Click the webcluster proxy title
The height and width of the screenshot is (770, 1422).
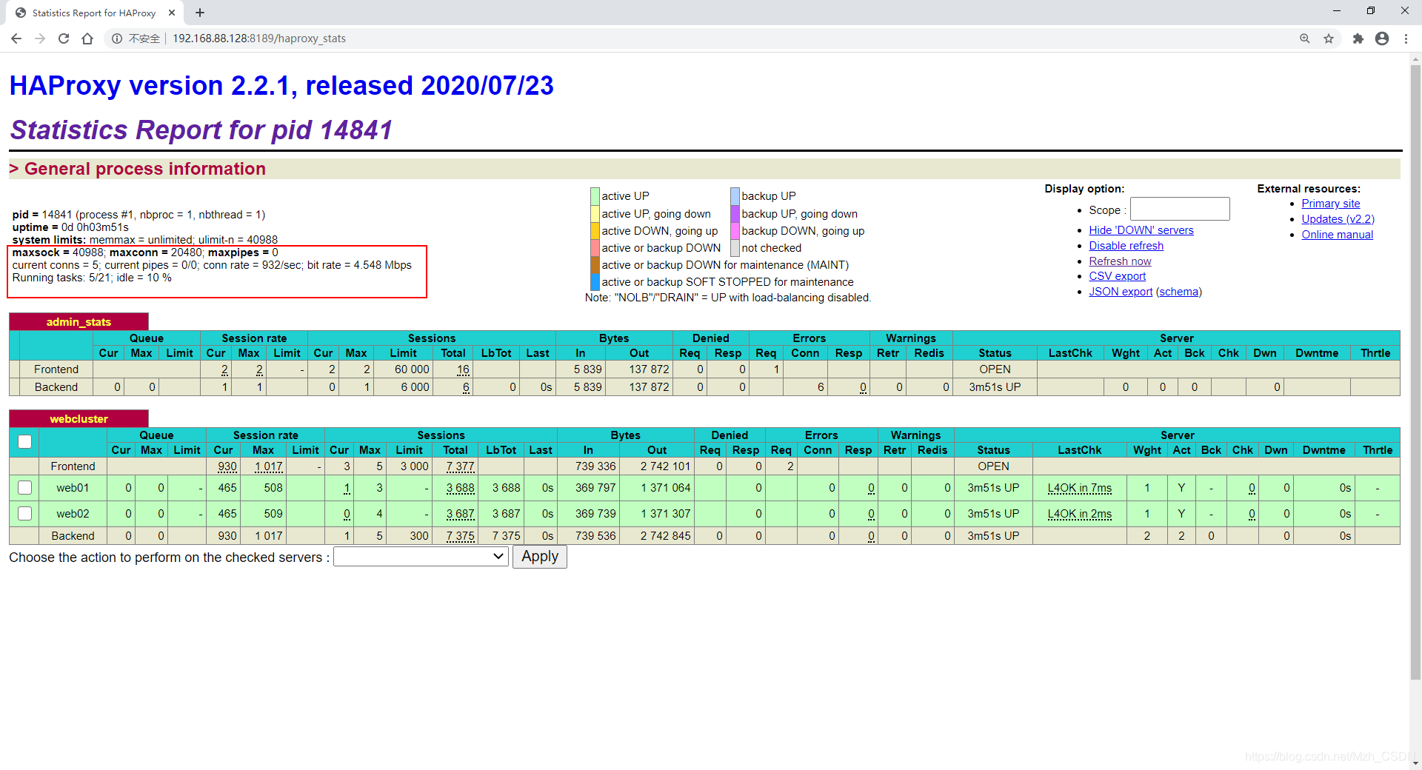pos(79,419)
